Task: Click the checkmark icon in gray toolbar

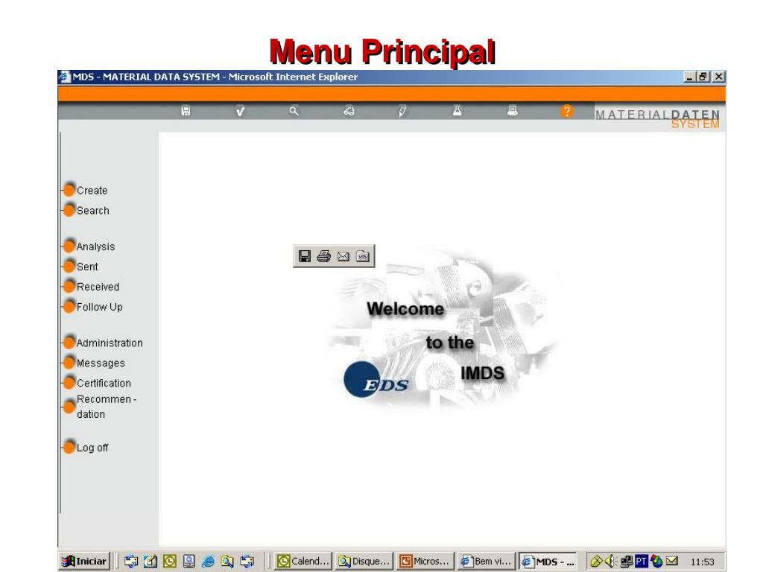Action: click(x=240, y=112)
